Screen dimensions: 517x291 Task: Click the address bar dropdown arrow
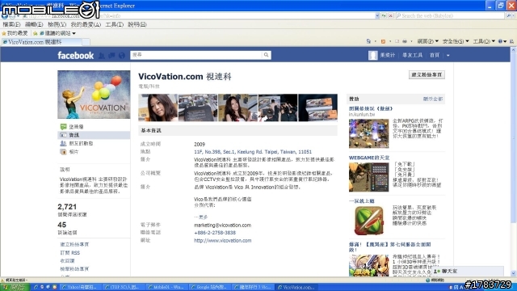pyautogui.click(x=377, y=15)
